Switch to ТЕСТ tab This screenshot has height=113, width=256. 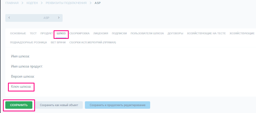(x=33, y=33)
